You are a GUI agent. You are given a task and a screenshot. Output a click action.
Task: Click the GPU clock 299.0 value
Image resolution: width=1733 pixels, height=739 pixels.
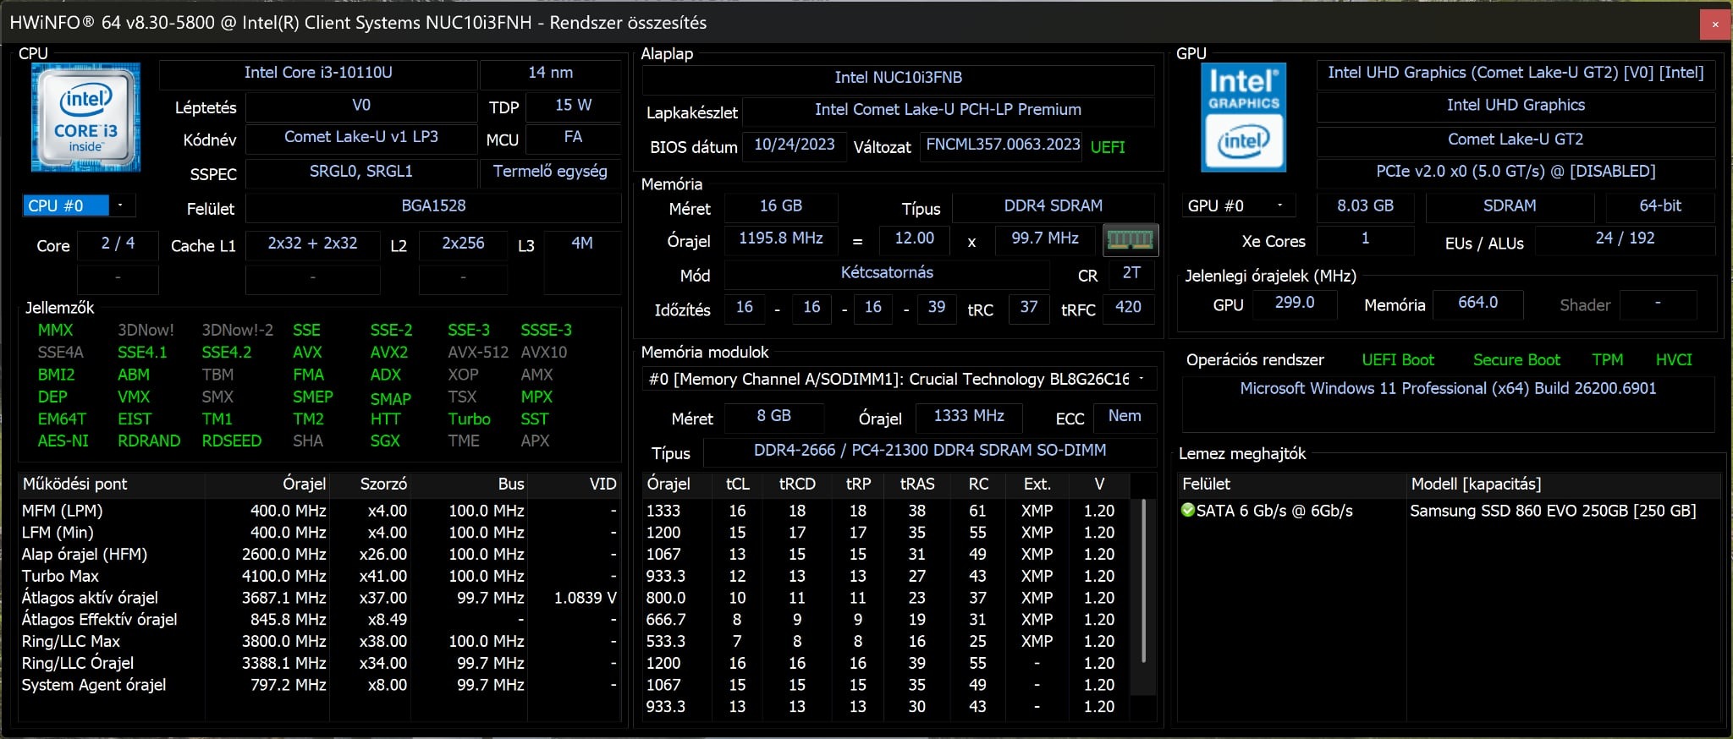1295,303
